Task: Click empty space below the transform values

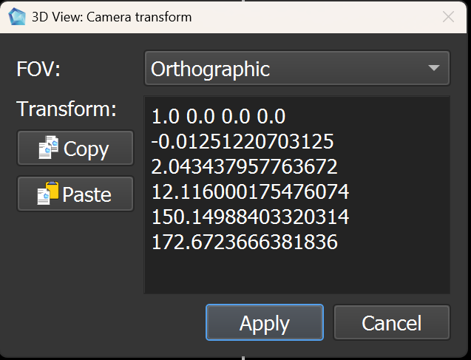Action: pyautogui.click(x=297, y=272)
